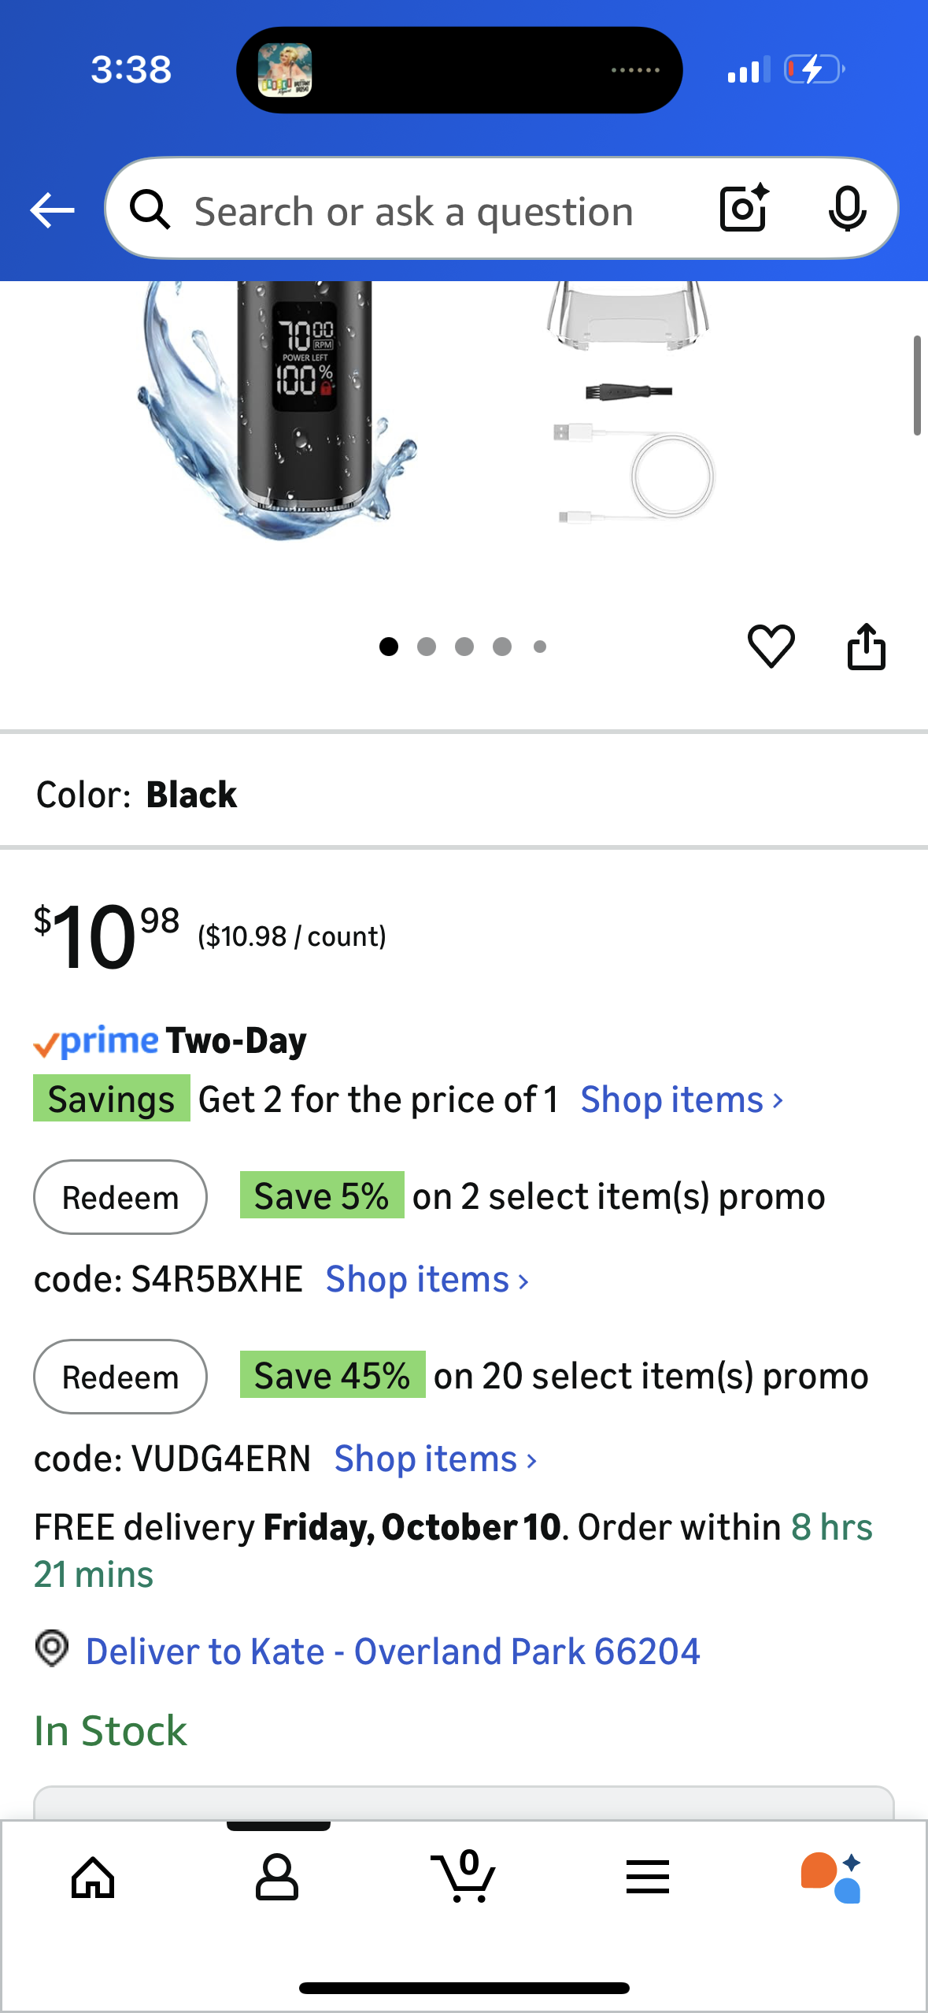This screenshot has width=928, height=2013.
Task: Tap the microphone voice search icon
Action: [x=847, y=209]
